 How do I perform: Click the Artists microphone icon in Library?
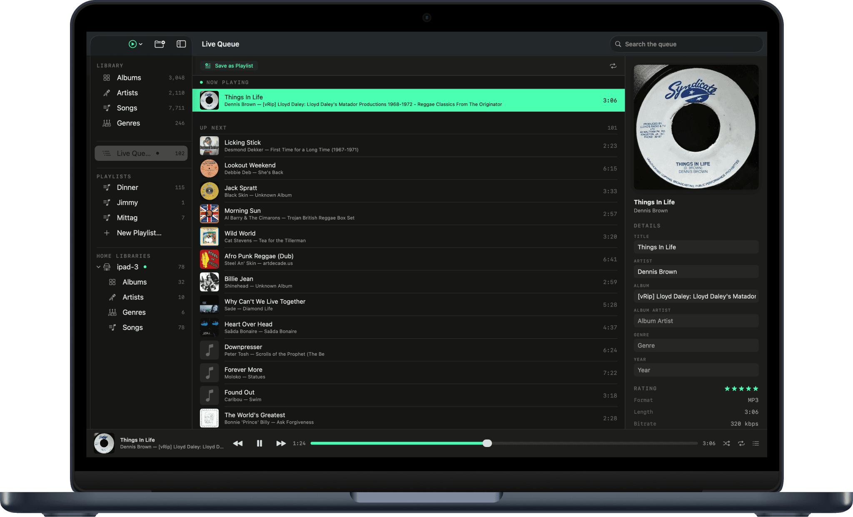tap(107, 93)
